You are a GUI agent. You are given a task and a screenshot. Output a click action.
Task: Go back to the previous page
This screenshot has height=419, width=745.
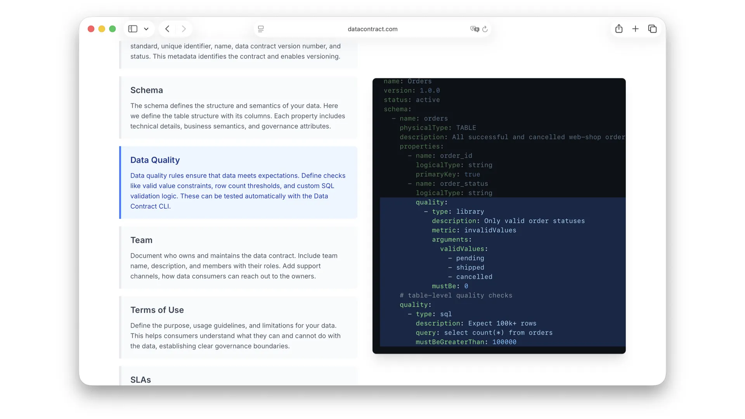point(167,29)
